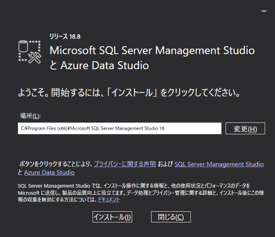275x237 pixels.
Task: Open the SQL Server Management Studio license link
Action: (219, 164)
